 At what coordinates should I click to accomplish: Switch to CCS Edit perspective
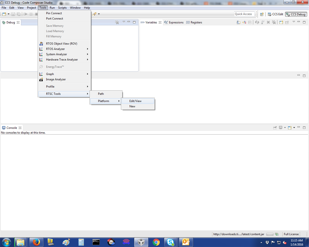click(275, 14)
